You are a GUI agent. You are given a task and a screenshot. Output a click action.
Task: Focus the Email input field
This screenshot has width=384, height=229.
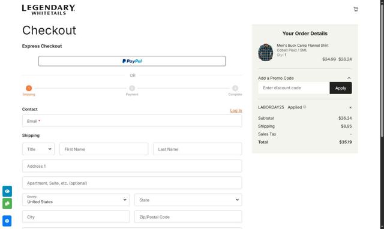(132, 121)
